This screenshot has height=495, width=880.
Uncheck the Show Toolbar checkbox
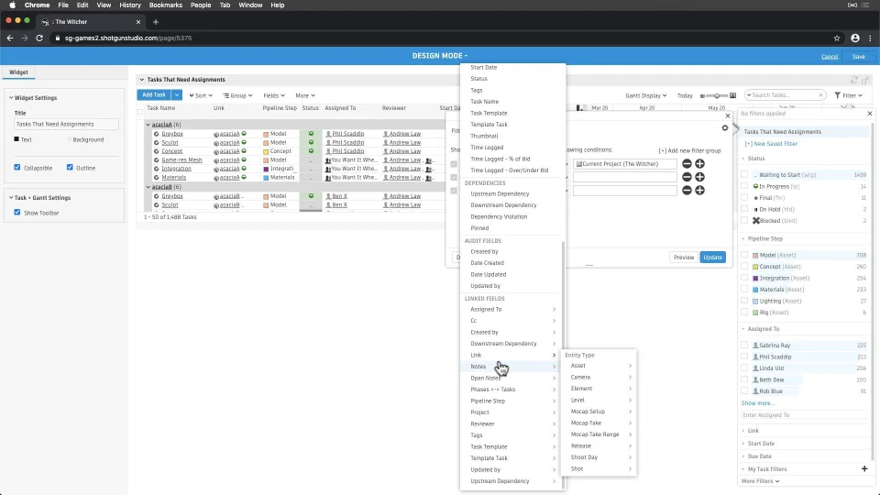tap(16, 213)
